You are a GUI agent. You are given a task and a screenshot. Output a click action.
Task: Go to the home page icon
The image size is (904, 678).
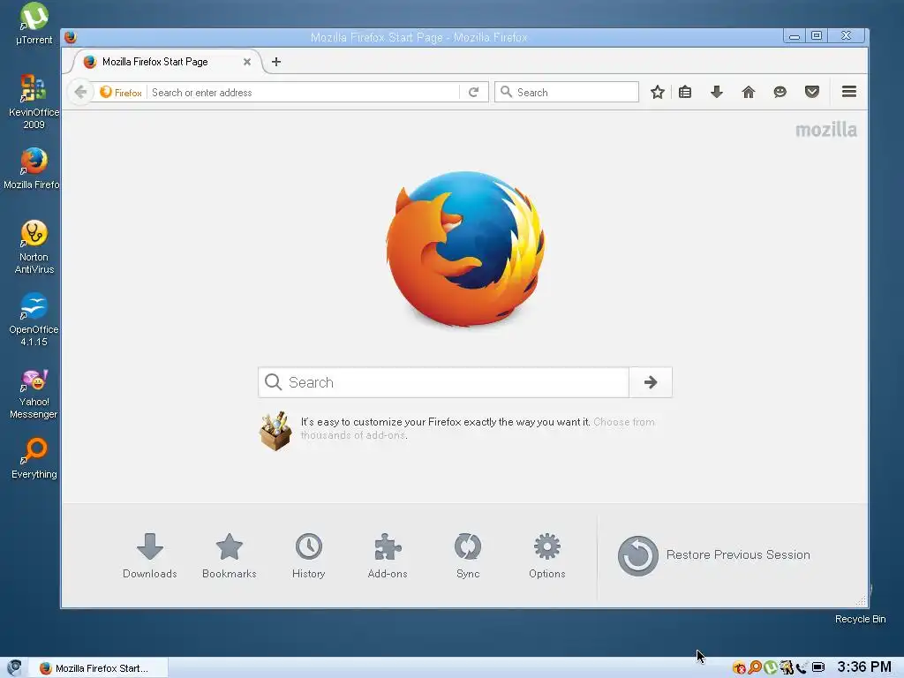[x=749, y=92]
